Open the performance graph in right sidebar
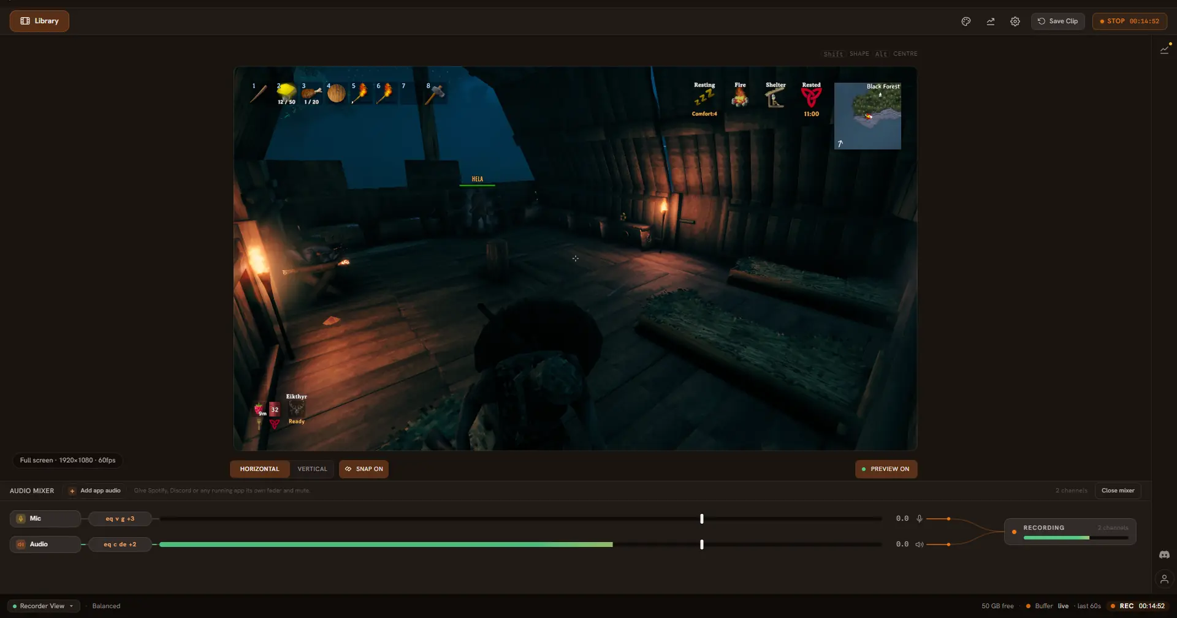 [x=1165, y=50]
